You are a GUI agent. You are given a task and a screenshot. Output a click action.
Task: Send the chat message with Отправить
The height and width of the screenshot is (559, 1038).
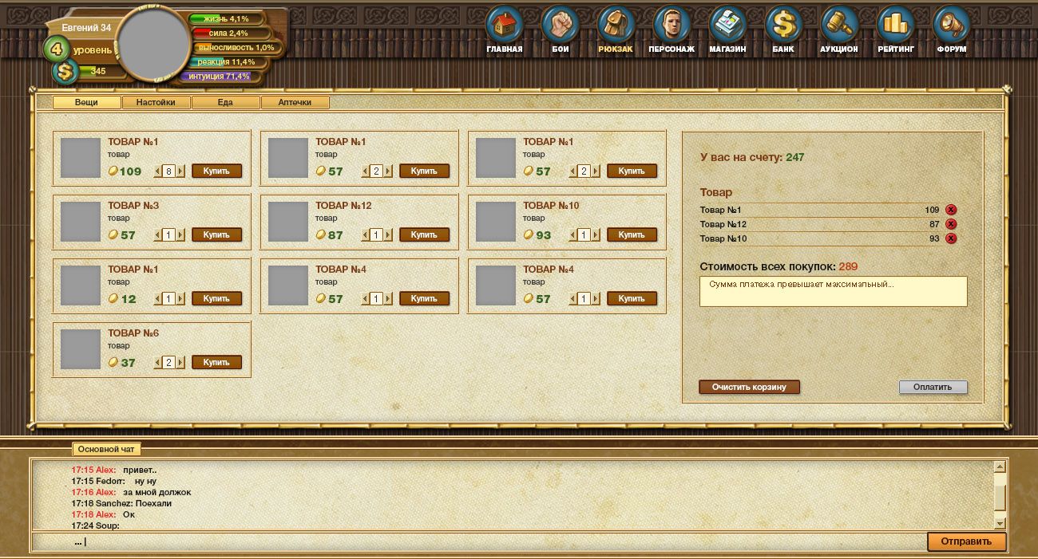click(x=966, y=541)
